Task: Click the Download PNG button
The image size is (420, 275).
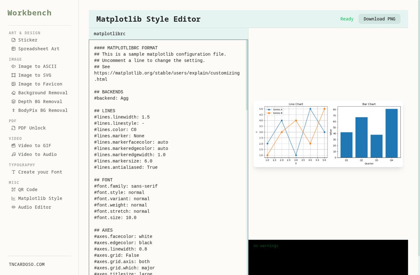Action: (x=379, y=19)
